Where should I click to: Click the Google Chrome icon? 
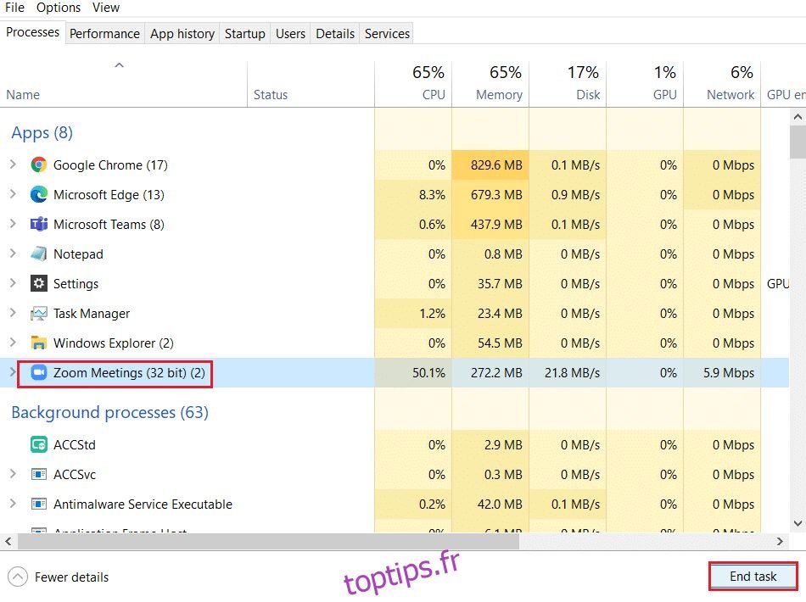(x=38, y=165)
